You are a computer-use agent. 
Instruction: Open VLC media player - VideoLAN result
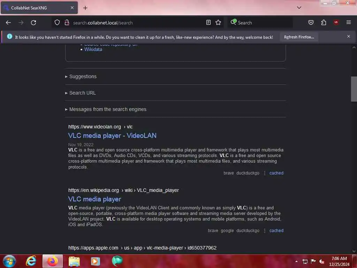112,136
